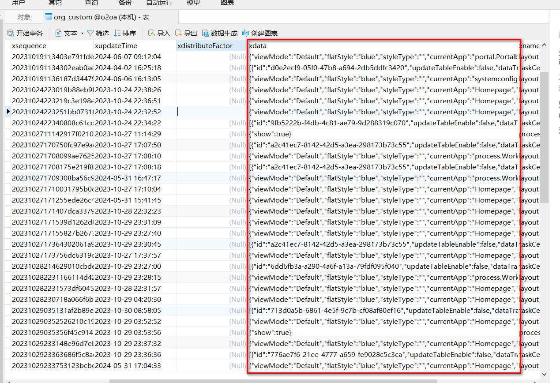Select update time 2023-10-24 22:36:51

[135, 101]
